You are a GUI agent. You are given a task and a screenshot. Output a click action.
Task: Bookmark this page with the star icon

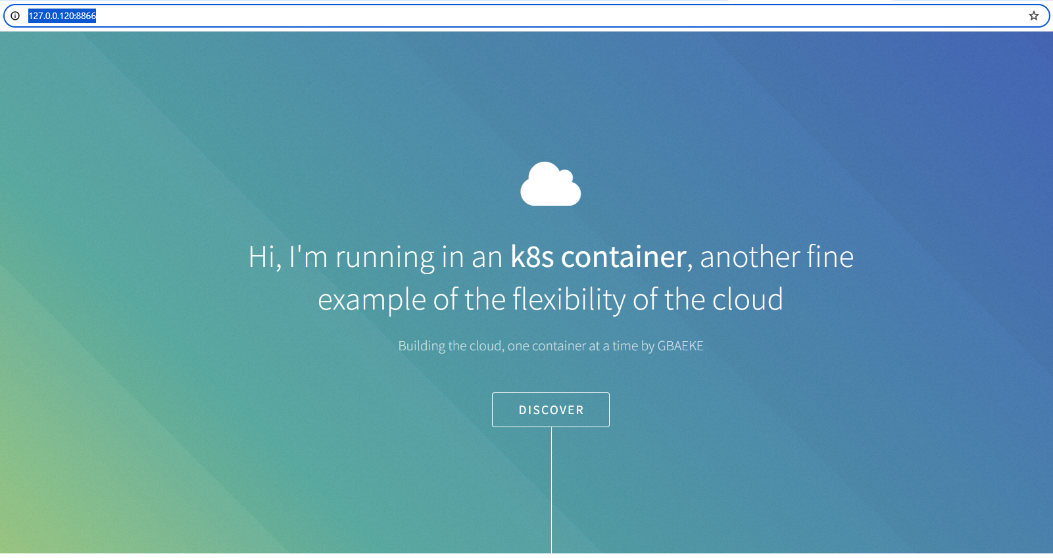pos(1033,16)
